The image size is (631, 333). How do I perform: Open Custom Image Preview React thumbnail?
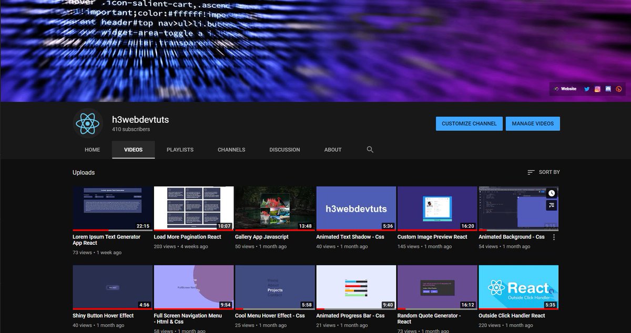click(x=437, y=209)
